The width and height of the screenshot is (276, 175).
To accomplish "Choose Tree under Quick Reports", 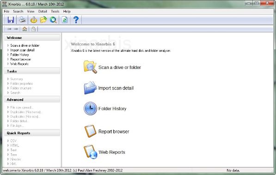I will click(x=13, y=155).
